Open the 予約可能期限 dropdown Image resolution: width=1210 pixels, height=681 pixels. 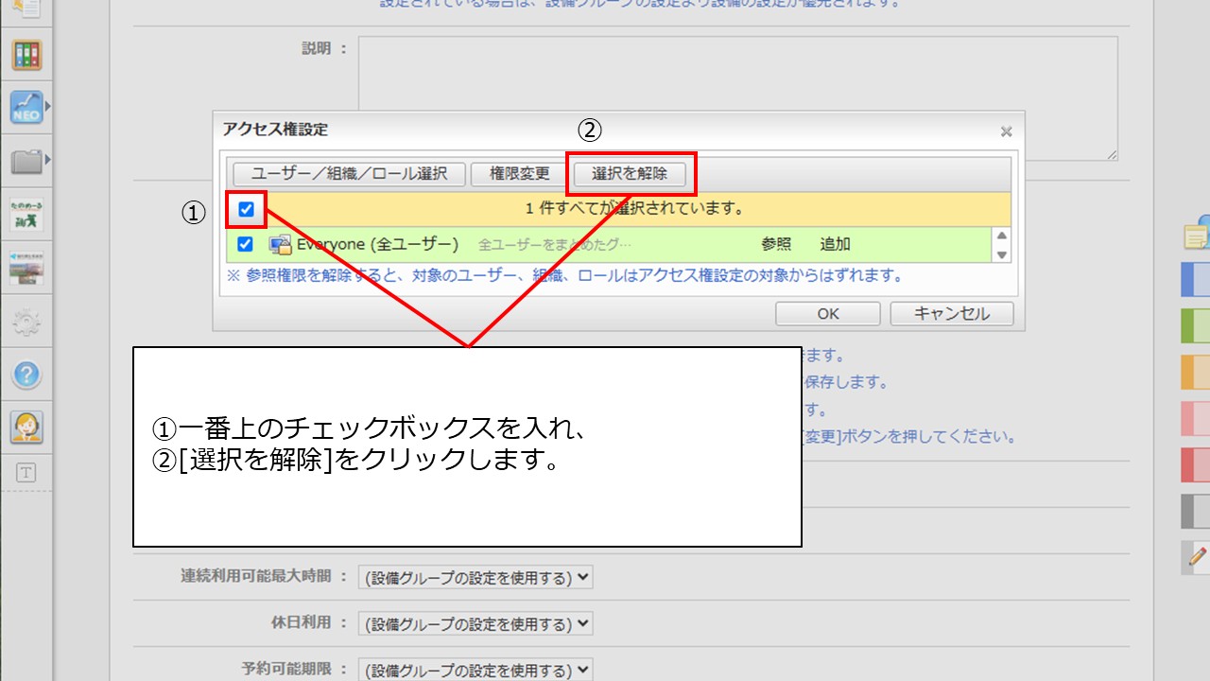pyautogui.click(x=475, y=671)
